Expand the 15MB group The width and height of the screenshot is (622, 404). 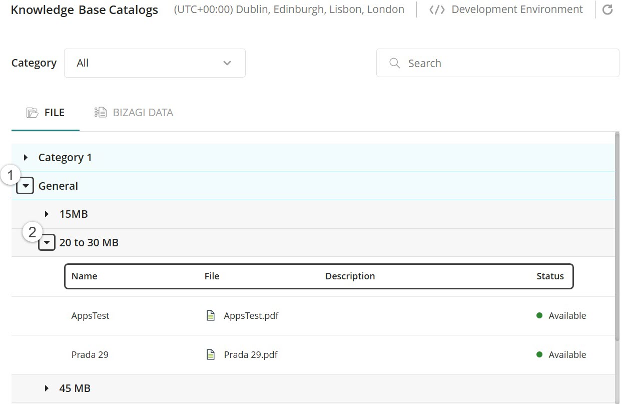[x=47, y=213]
